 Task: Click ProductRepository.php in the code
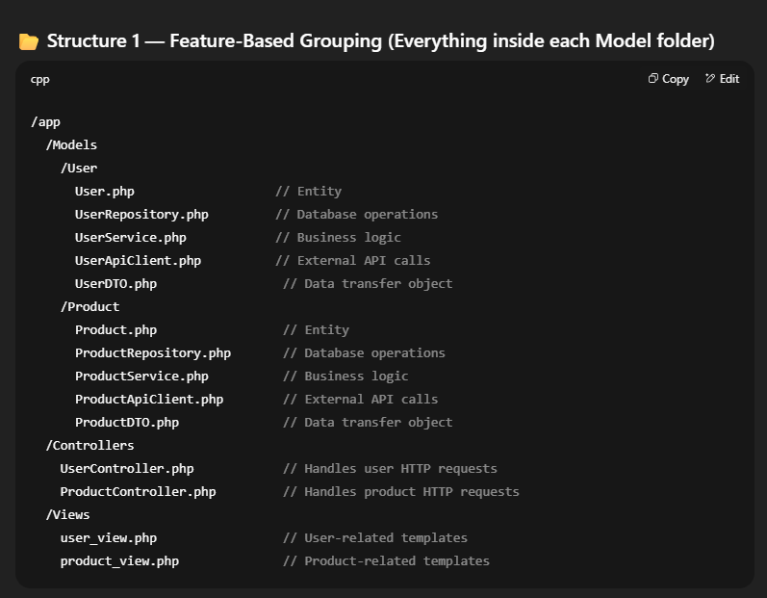tap(152, 353)
